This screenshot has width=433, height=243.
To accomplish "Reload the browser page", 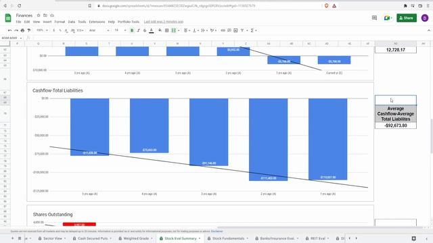I will [20, 5].
